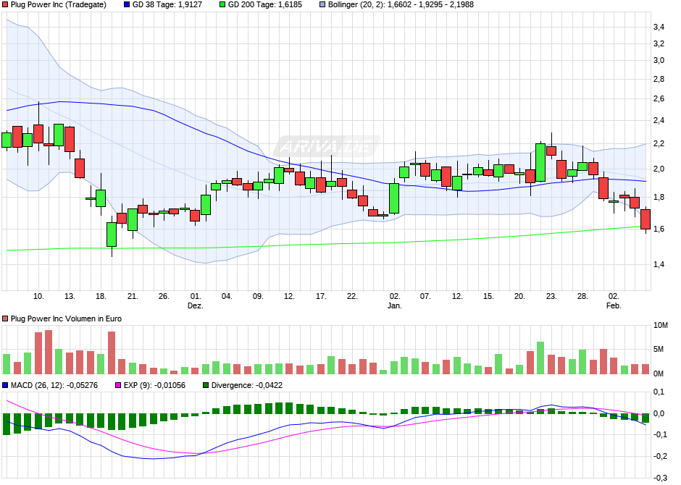Screen dimensions: 681x485
Task: Click the '17.' date label on the time axis
Action: (x=321, y=296)
